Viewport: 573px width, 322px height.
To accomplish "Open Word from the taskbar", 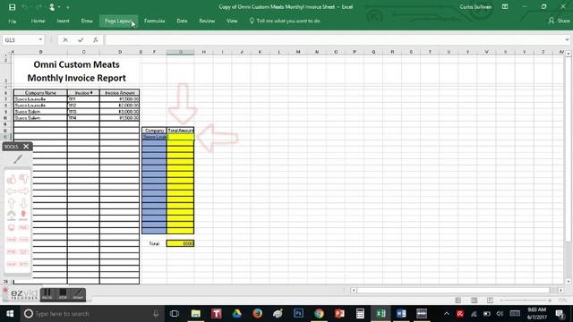I will (401, 314).
